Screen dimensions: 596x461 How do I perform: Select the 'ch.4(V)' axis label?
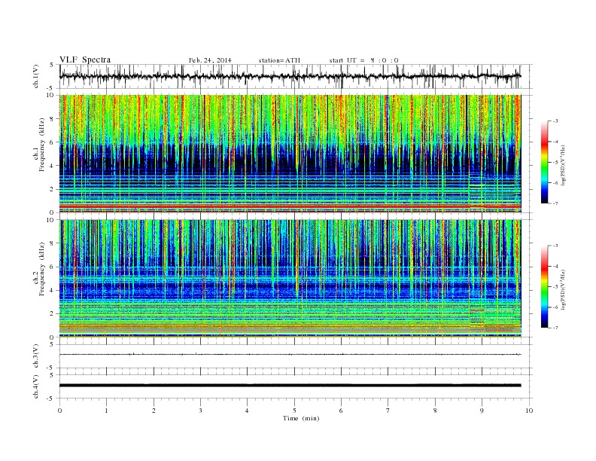[36, 386]
